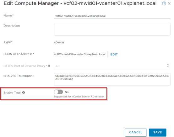The height and width of the screenshot is (137, 174).
Task: Toggle the Enable Trust switch
Action: coord(58,92)
